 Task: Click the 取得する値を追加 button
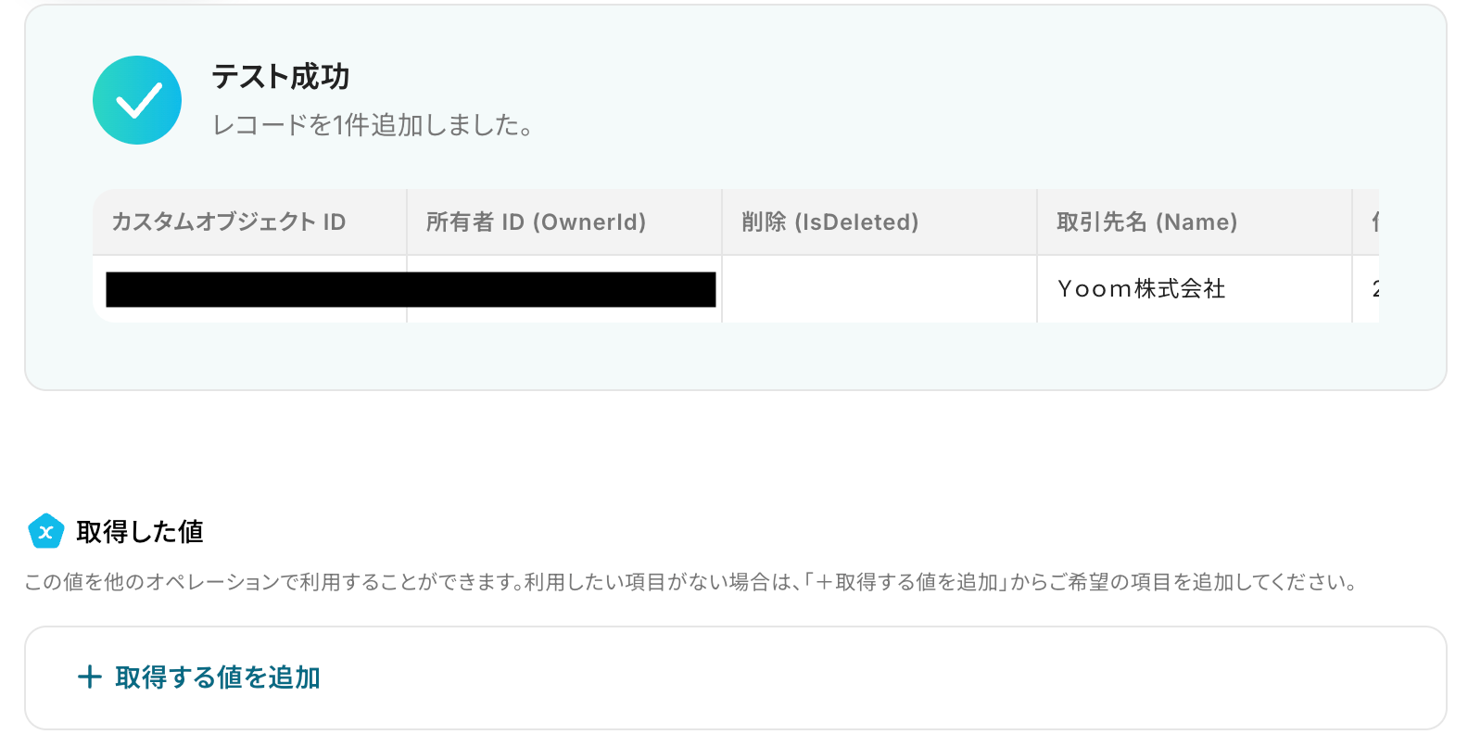point(199,677)
